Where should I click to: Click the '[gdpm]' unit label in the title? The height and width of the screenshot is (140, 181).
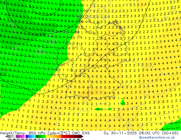[x=55, y=133]
